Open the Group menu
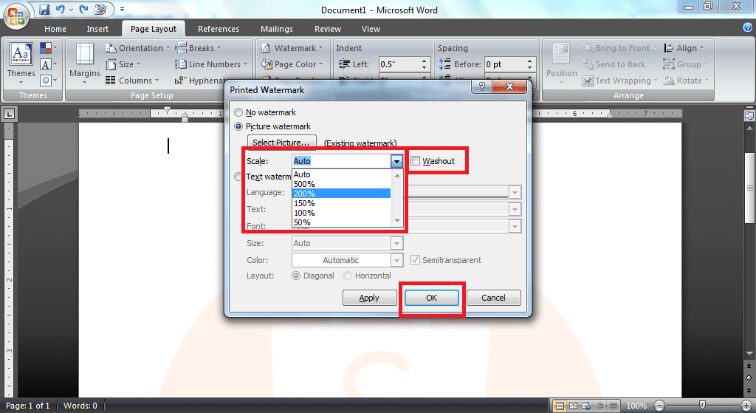Viewport: 756px width, 413px height. [686, 64]
